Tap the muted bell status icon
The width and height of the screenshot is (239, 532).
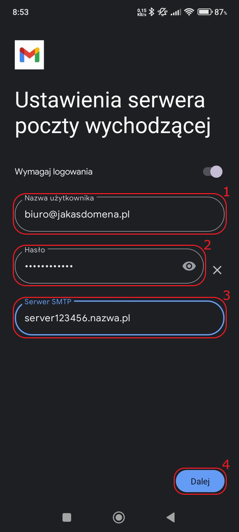point(163,12)
